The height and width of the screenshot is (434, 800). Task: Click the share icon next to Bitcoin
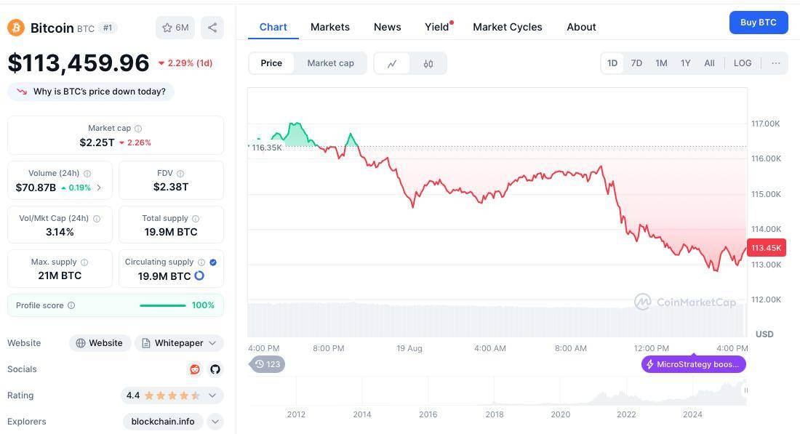click(x=212, y=28)
